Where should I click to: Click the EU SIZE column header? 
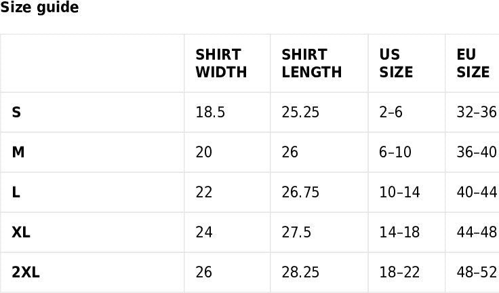pyautogui.click(x=473, y=63)
